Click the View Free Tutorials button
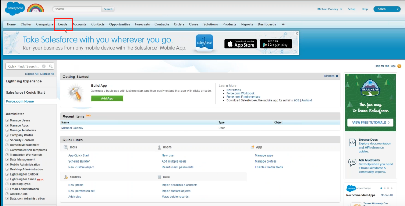 click(370, 123)
